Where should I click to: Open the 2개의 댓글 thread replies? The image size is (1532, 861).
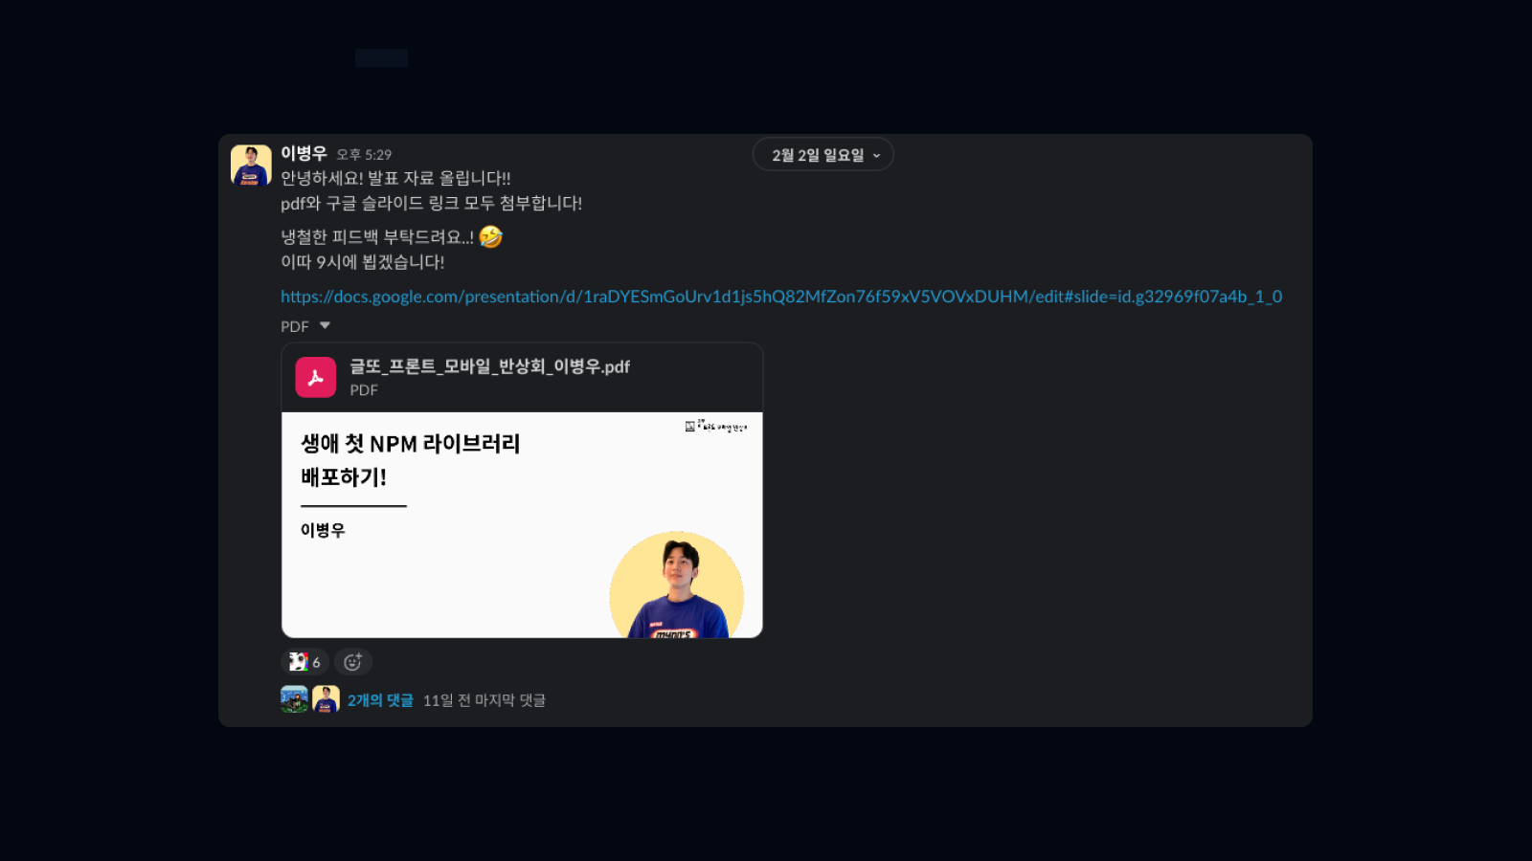click(380, 700)
